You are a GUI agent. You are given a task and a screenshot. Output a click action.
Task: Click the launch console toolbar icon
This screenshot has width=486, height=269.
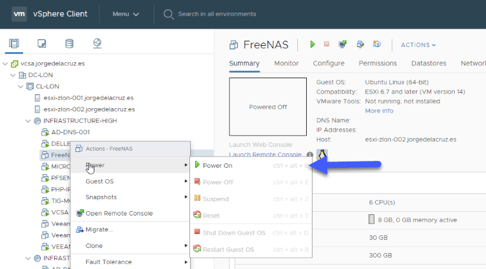[x=342, y=45]
